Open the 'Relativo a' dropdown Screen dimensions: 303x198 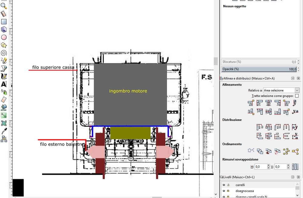pos(281,90)
